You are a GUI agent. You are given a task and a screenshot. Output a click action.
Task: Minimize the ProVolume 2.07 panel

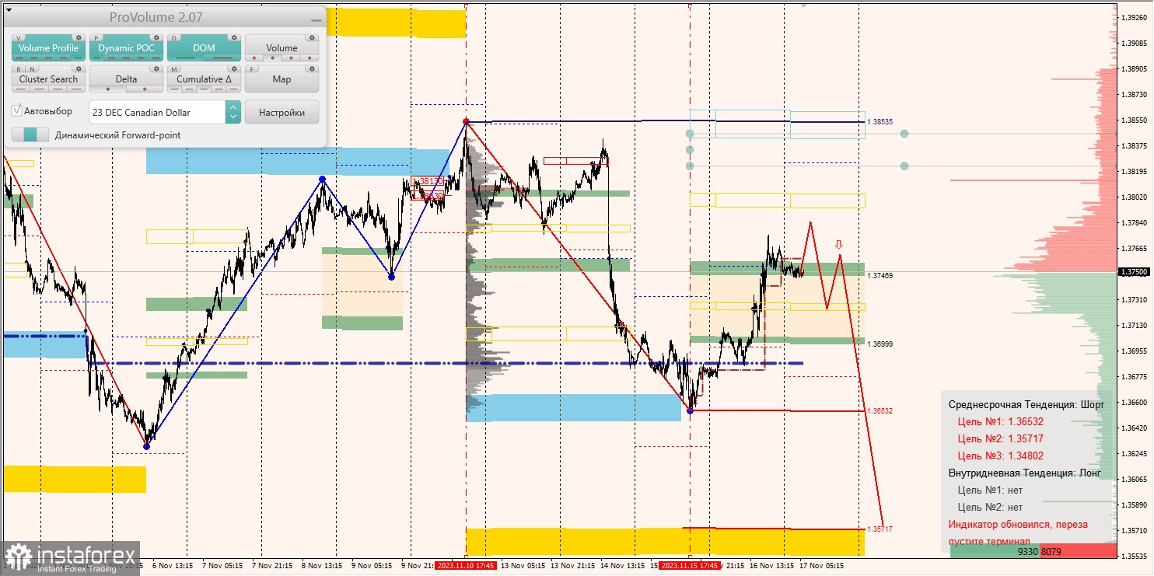316,20
